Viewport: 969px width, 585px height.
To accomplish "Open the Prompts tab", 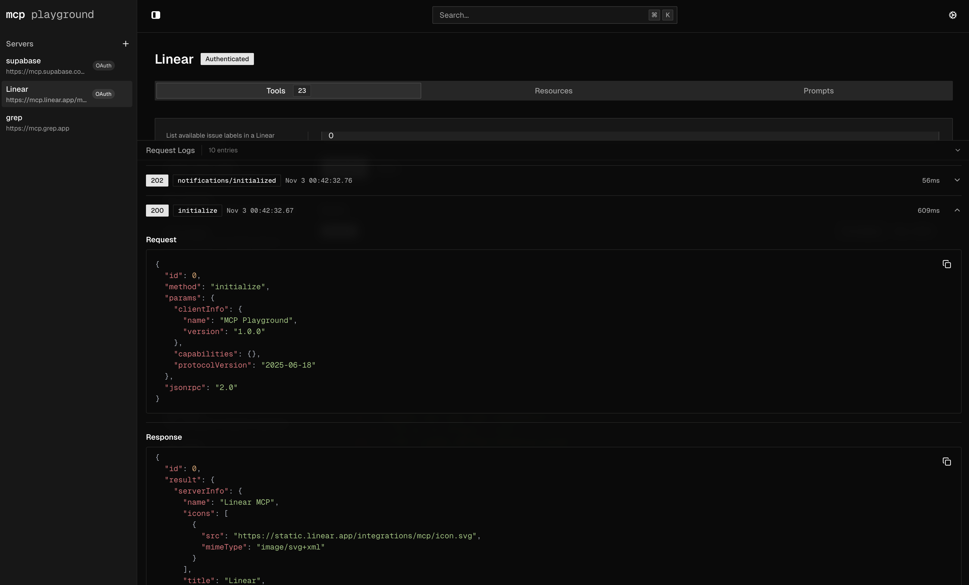I will [x=818, y=91].
